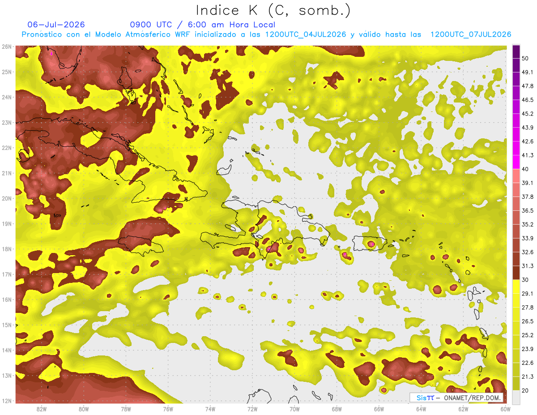Viewport: 537px width, 415px height.
Task: Select the dark brown swatch between 30 and 31.3
Action: pyautogui.click(x=516, y=273)
